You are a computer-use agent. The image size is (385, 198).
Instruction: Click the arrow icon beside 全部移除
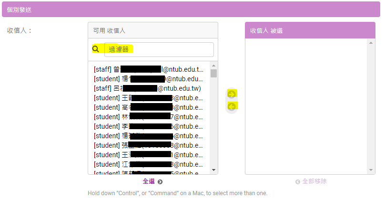[298, 182]
